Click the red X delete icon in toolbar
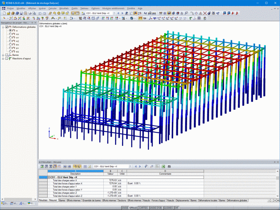 [x=205, y=13]
